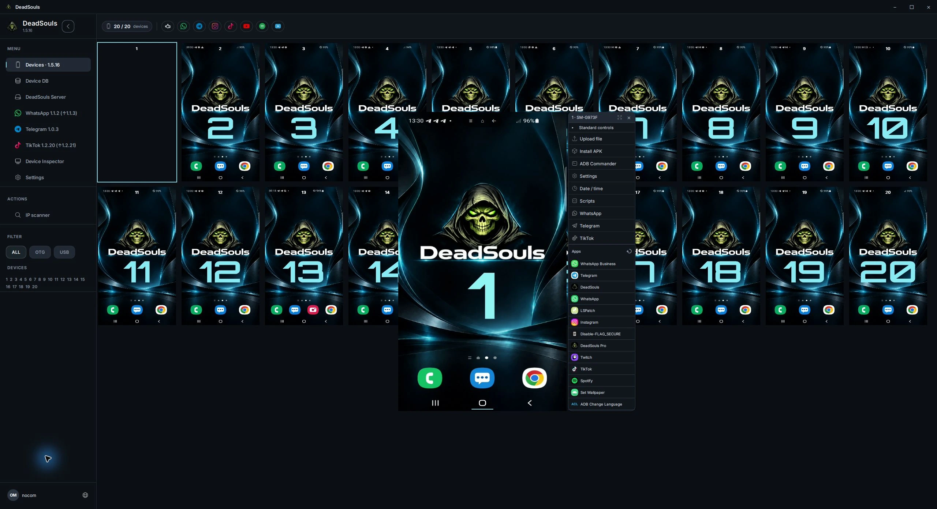Launch Spotify from the top toolbar
Image resolution: width=937 pixels, height=509 pixels.
point(262,26)
